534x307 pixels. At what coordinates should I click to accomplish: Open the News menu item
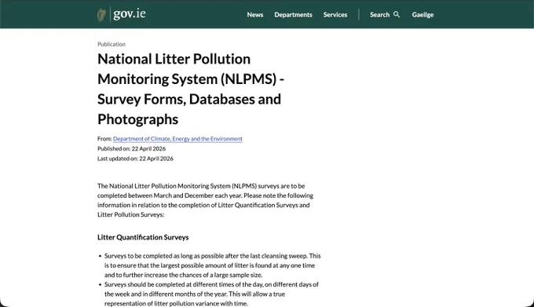[255, 15]
